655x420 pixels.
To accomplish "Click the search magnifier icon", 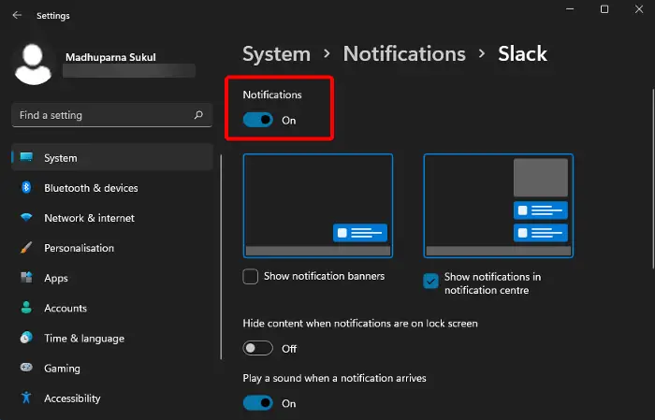I will tap(198, 115).
